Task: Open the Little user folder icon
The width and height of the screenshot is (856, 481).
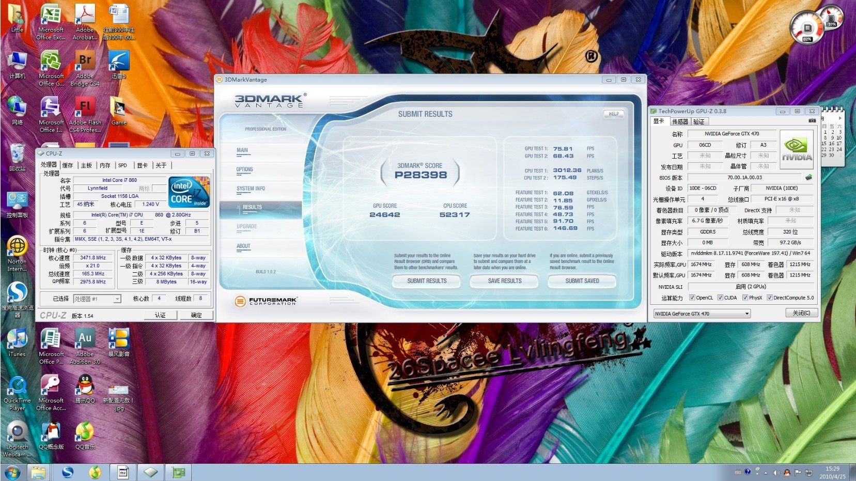Action: [x=17, y=18]
